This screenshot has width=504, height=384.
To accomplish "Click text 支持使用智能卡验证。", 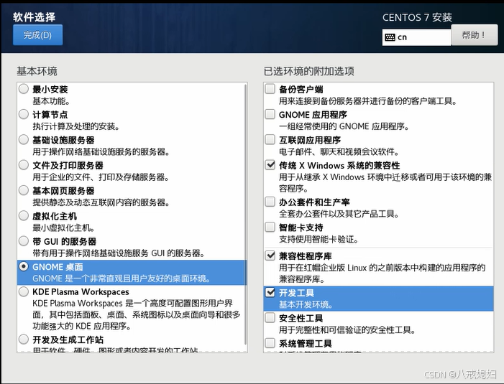I will pyautogui.click(x=319, y=239).
